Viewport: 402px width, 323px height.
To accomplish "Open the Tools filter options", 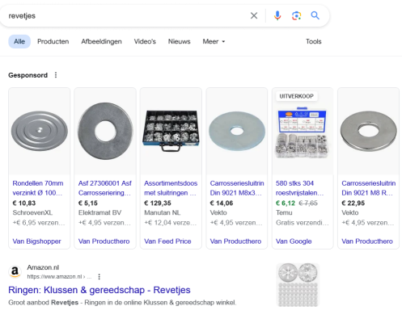I will (313, 41).
